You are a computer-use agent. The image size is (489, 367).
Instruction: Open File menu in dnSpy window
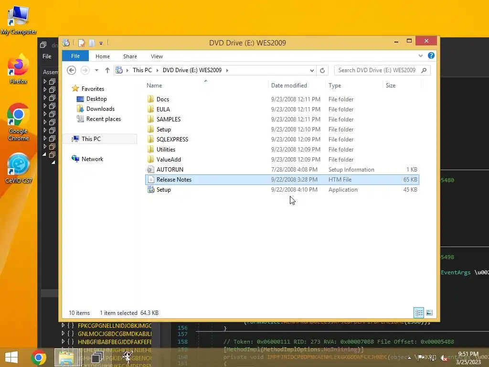point(47,56)
